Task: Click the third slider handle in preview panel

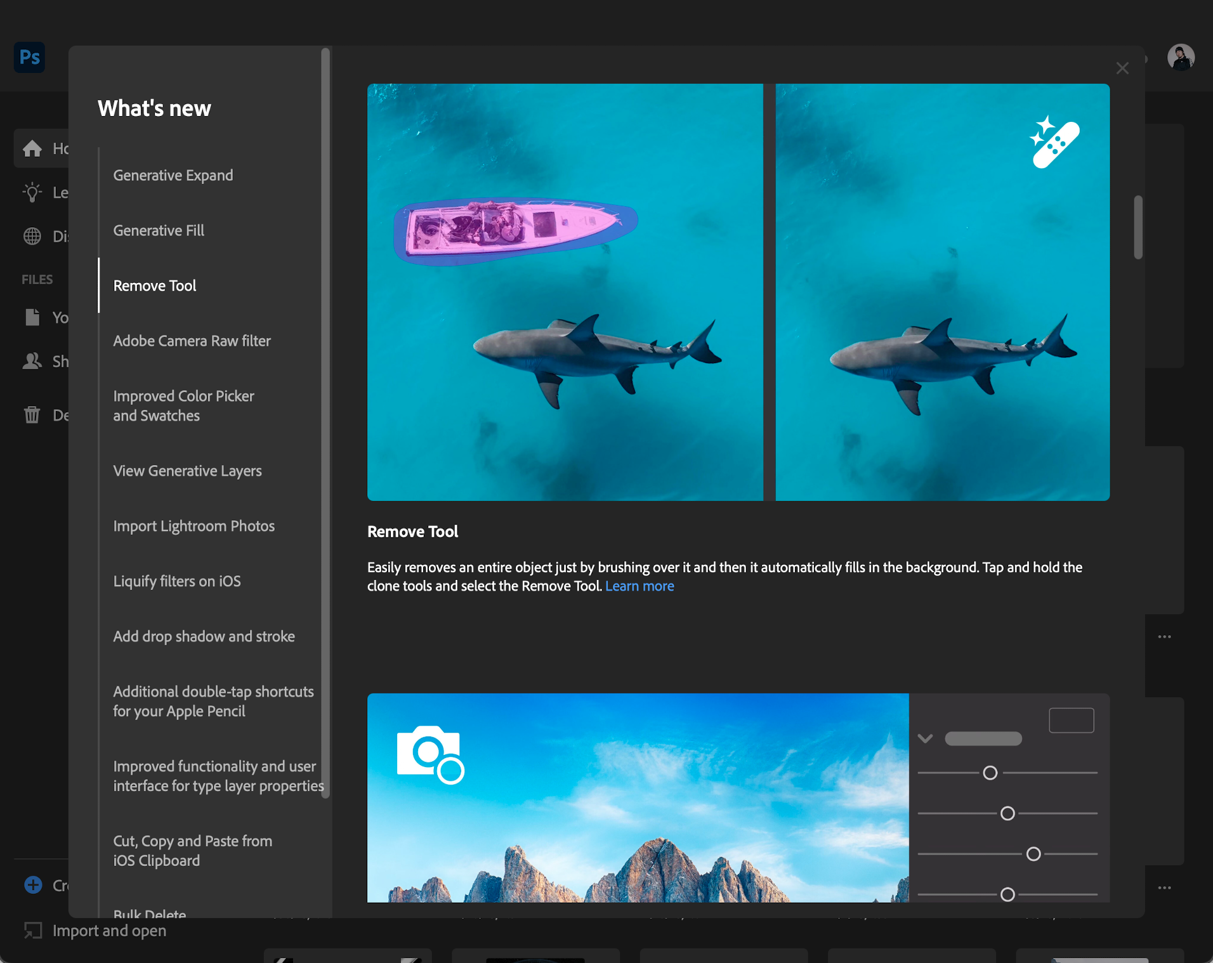Action: click(1033, 854)
